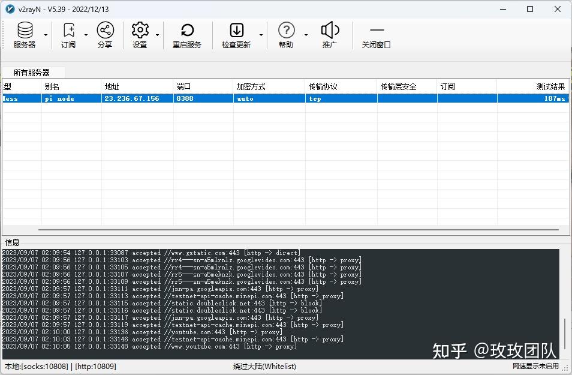572x375 pixels.
Task: Open the 帮助 help question-mark icon
Action: point(287,30)
